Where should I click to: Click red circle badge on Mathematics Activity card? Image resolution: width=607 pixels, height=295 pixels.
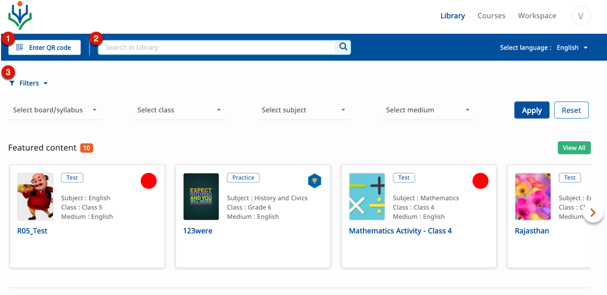tap(480, 181)
